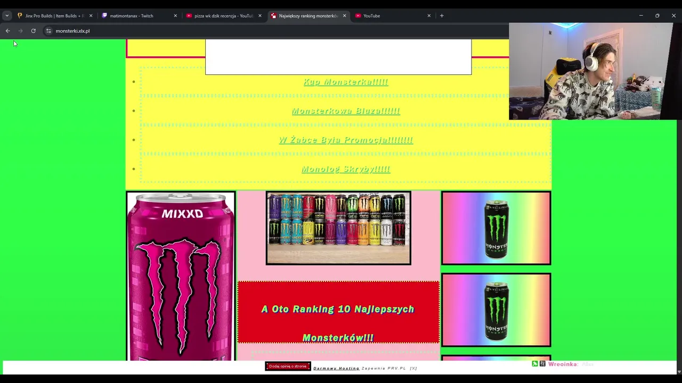Click the green icon next to Wreoinka

pyautogui.click(x=535, y=364)
